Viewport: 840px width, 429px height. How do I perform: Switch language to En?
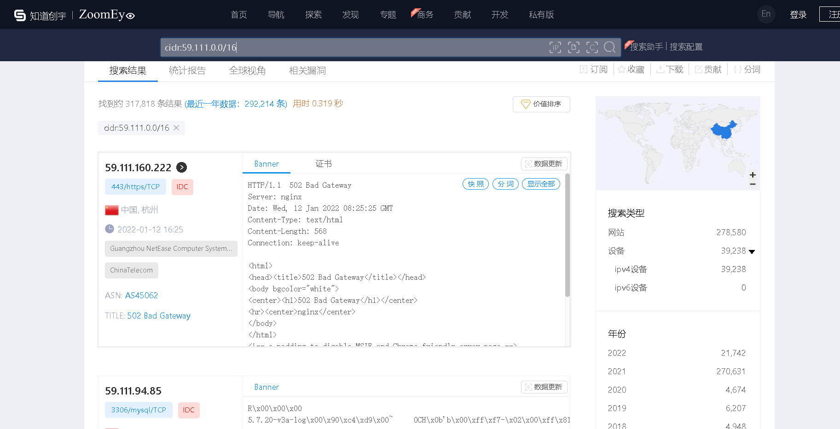tap(766, 14)
